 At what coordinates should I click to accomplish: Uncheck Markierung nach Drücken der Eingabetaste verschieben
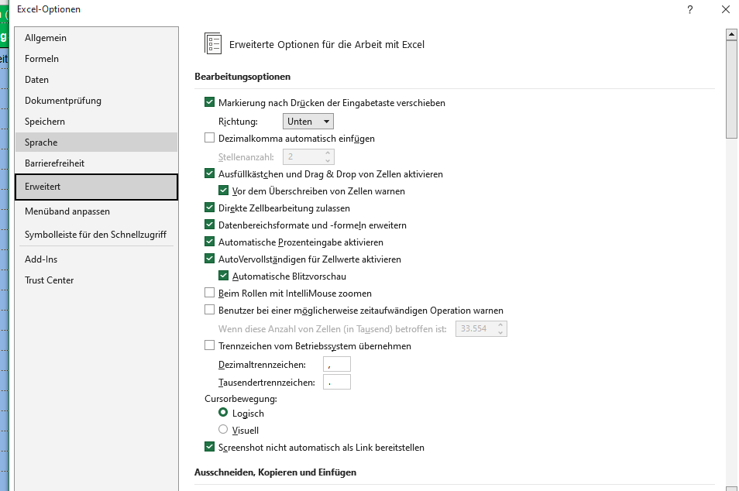tap(209, 102)
